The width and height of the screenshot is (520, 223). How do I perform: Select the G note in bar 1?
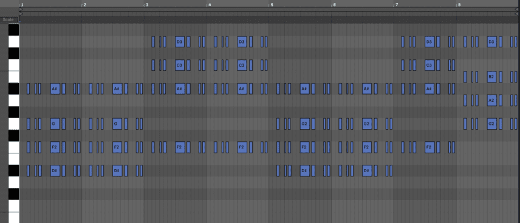(x=55, y=124)
